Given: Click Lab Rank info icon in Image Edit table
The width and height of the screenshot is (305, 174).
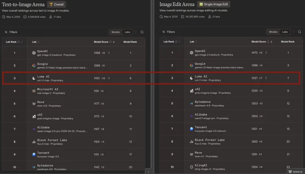Looking at the screenshot, I should [176, 42].
